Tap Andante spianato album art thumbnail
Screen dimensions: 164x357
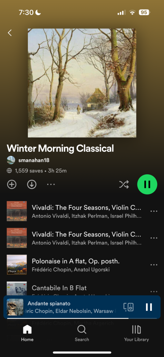click(15, 307)
